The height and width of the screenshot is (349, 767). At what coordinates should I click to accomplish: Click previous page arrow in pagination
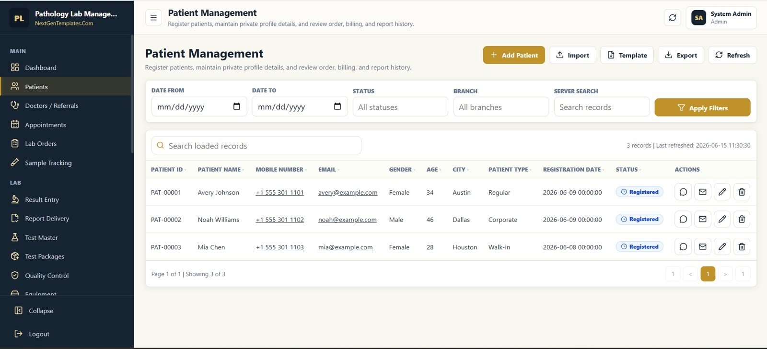690,274
